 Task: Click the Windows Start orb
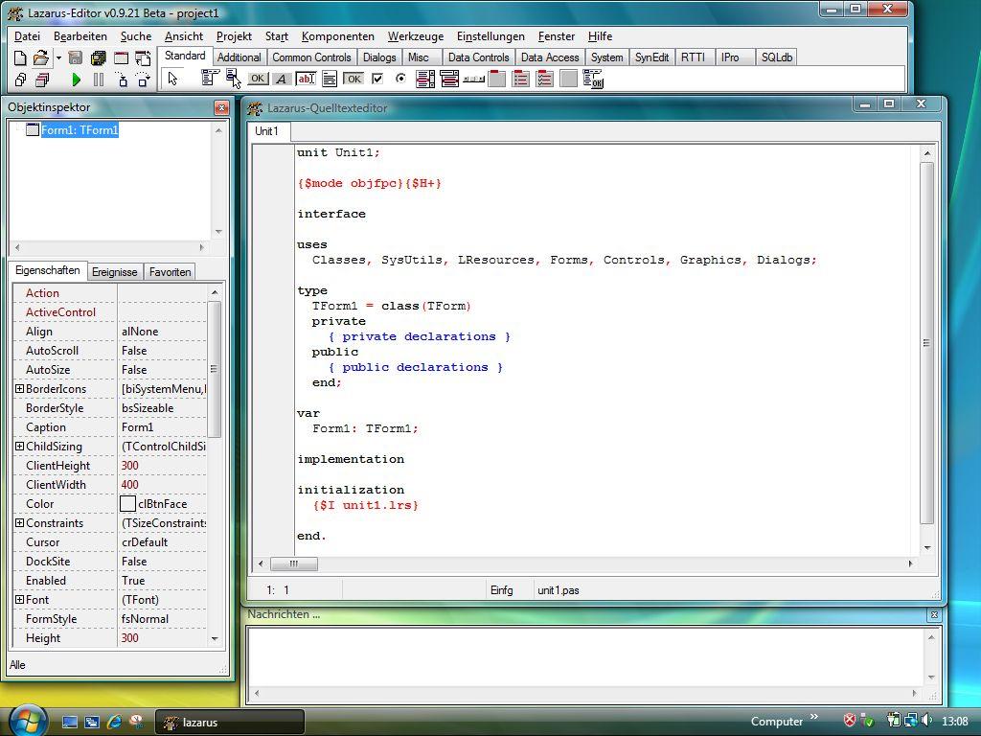click(x=27, y=720)
